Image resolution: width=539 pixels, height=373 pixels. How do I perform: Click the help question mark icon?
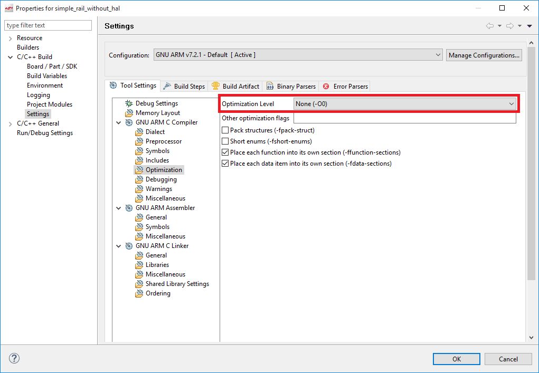(14, 359)
